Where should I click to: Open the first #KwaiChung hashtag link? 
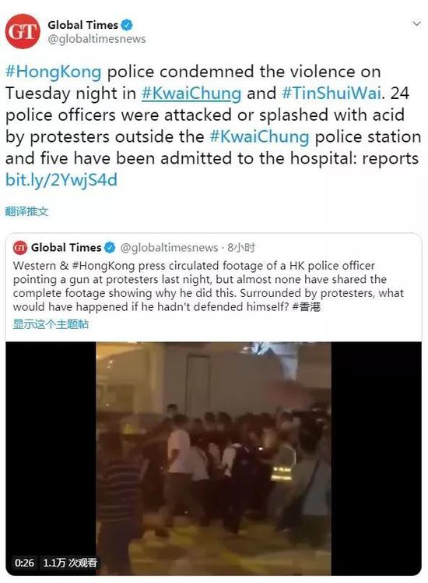click(191, 93)
